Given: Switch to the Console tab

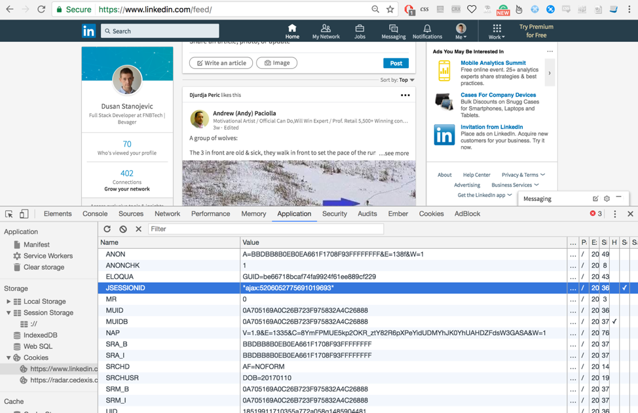Looking at the screenshot, I should [x=95, y=214].
